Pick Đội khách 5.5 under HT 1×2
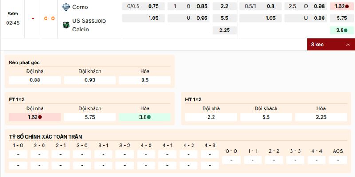355x177 pixels. (x=266, y=117)
